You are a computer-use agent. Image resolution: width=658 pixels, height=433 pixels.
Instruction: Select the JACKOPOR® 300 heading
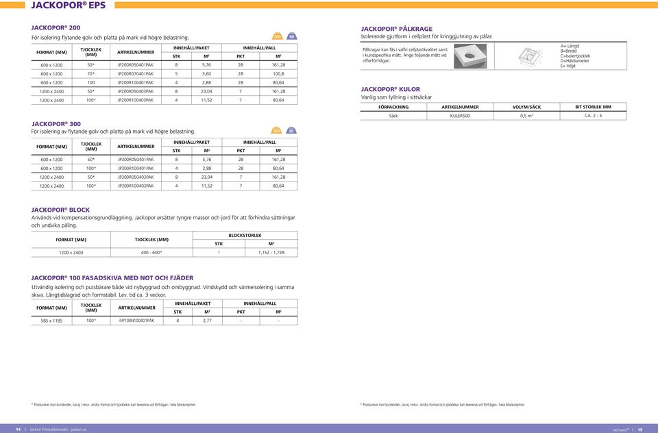(x=56, y=124)
